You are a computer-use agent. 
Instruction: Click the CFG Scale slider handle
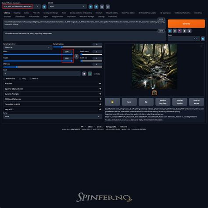coord(17,67)
